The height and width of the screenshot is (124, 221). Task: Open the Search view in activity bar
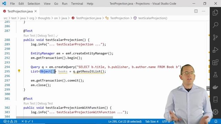click(215, 25)
